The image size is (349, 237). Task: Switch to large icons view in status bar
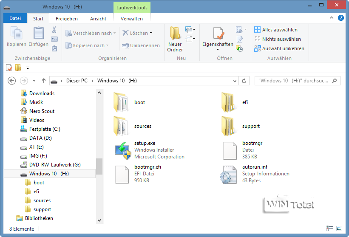[x=339, y=229]
